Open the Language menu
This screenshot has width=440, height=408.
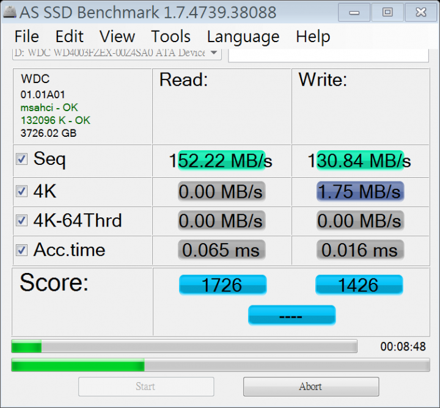click(x=243, y=37)
